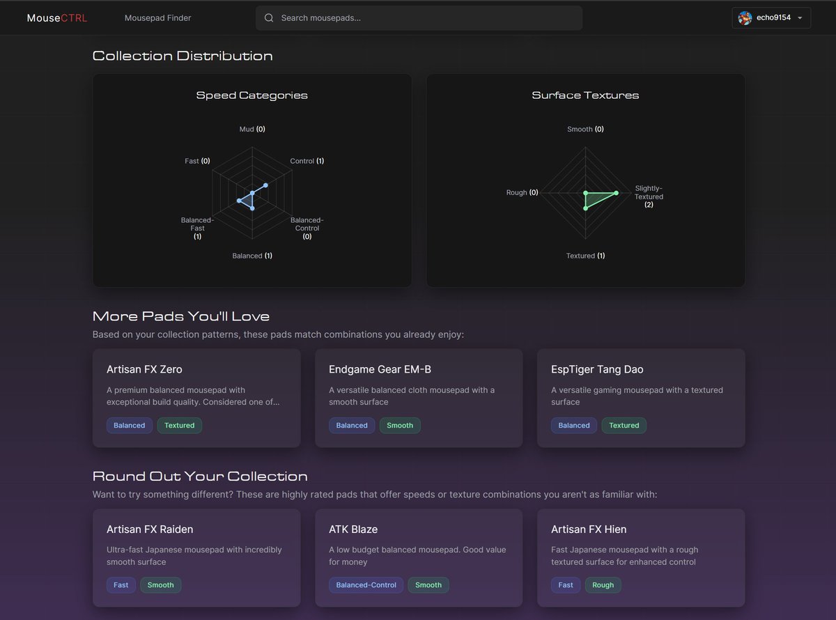Click the Mud (0) radar axis label

tap(252, 130)
